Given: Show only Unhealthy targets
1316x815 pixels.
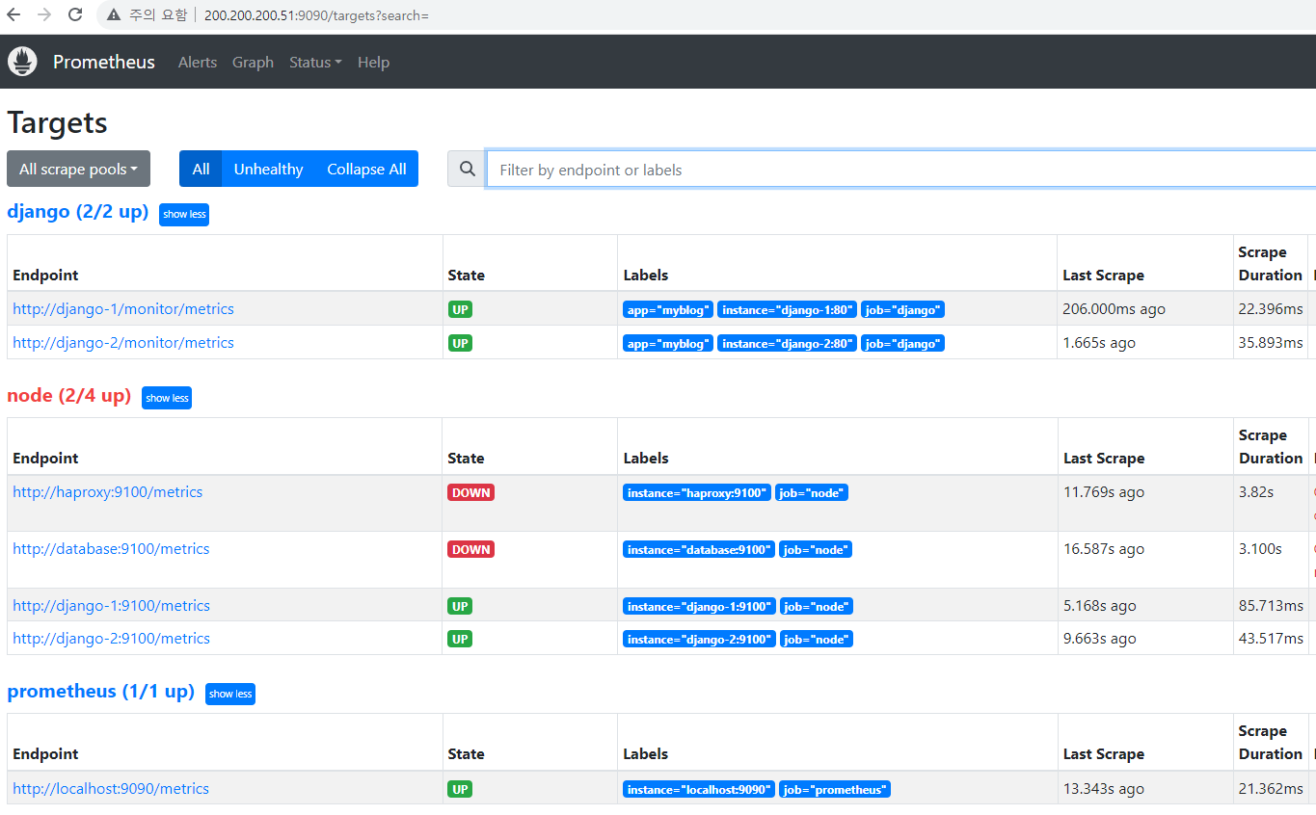Looking at the screenshot, I should [268, 169].
